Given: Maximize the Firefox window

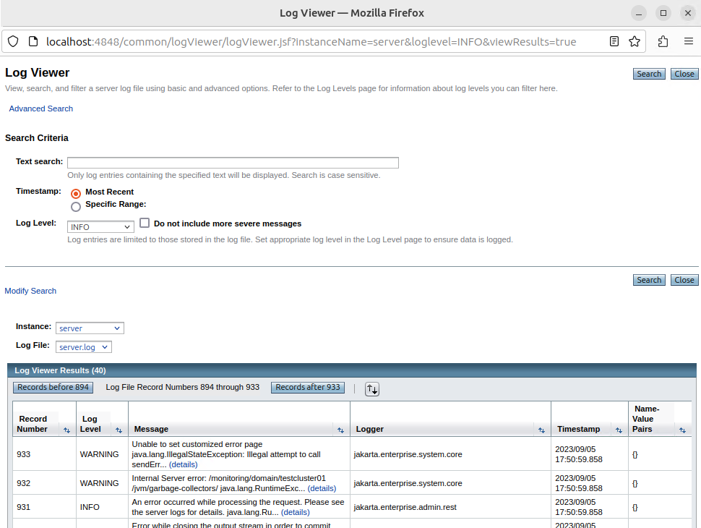Looking at the screenshot, I should coord(663,13).
